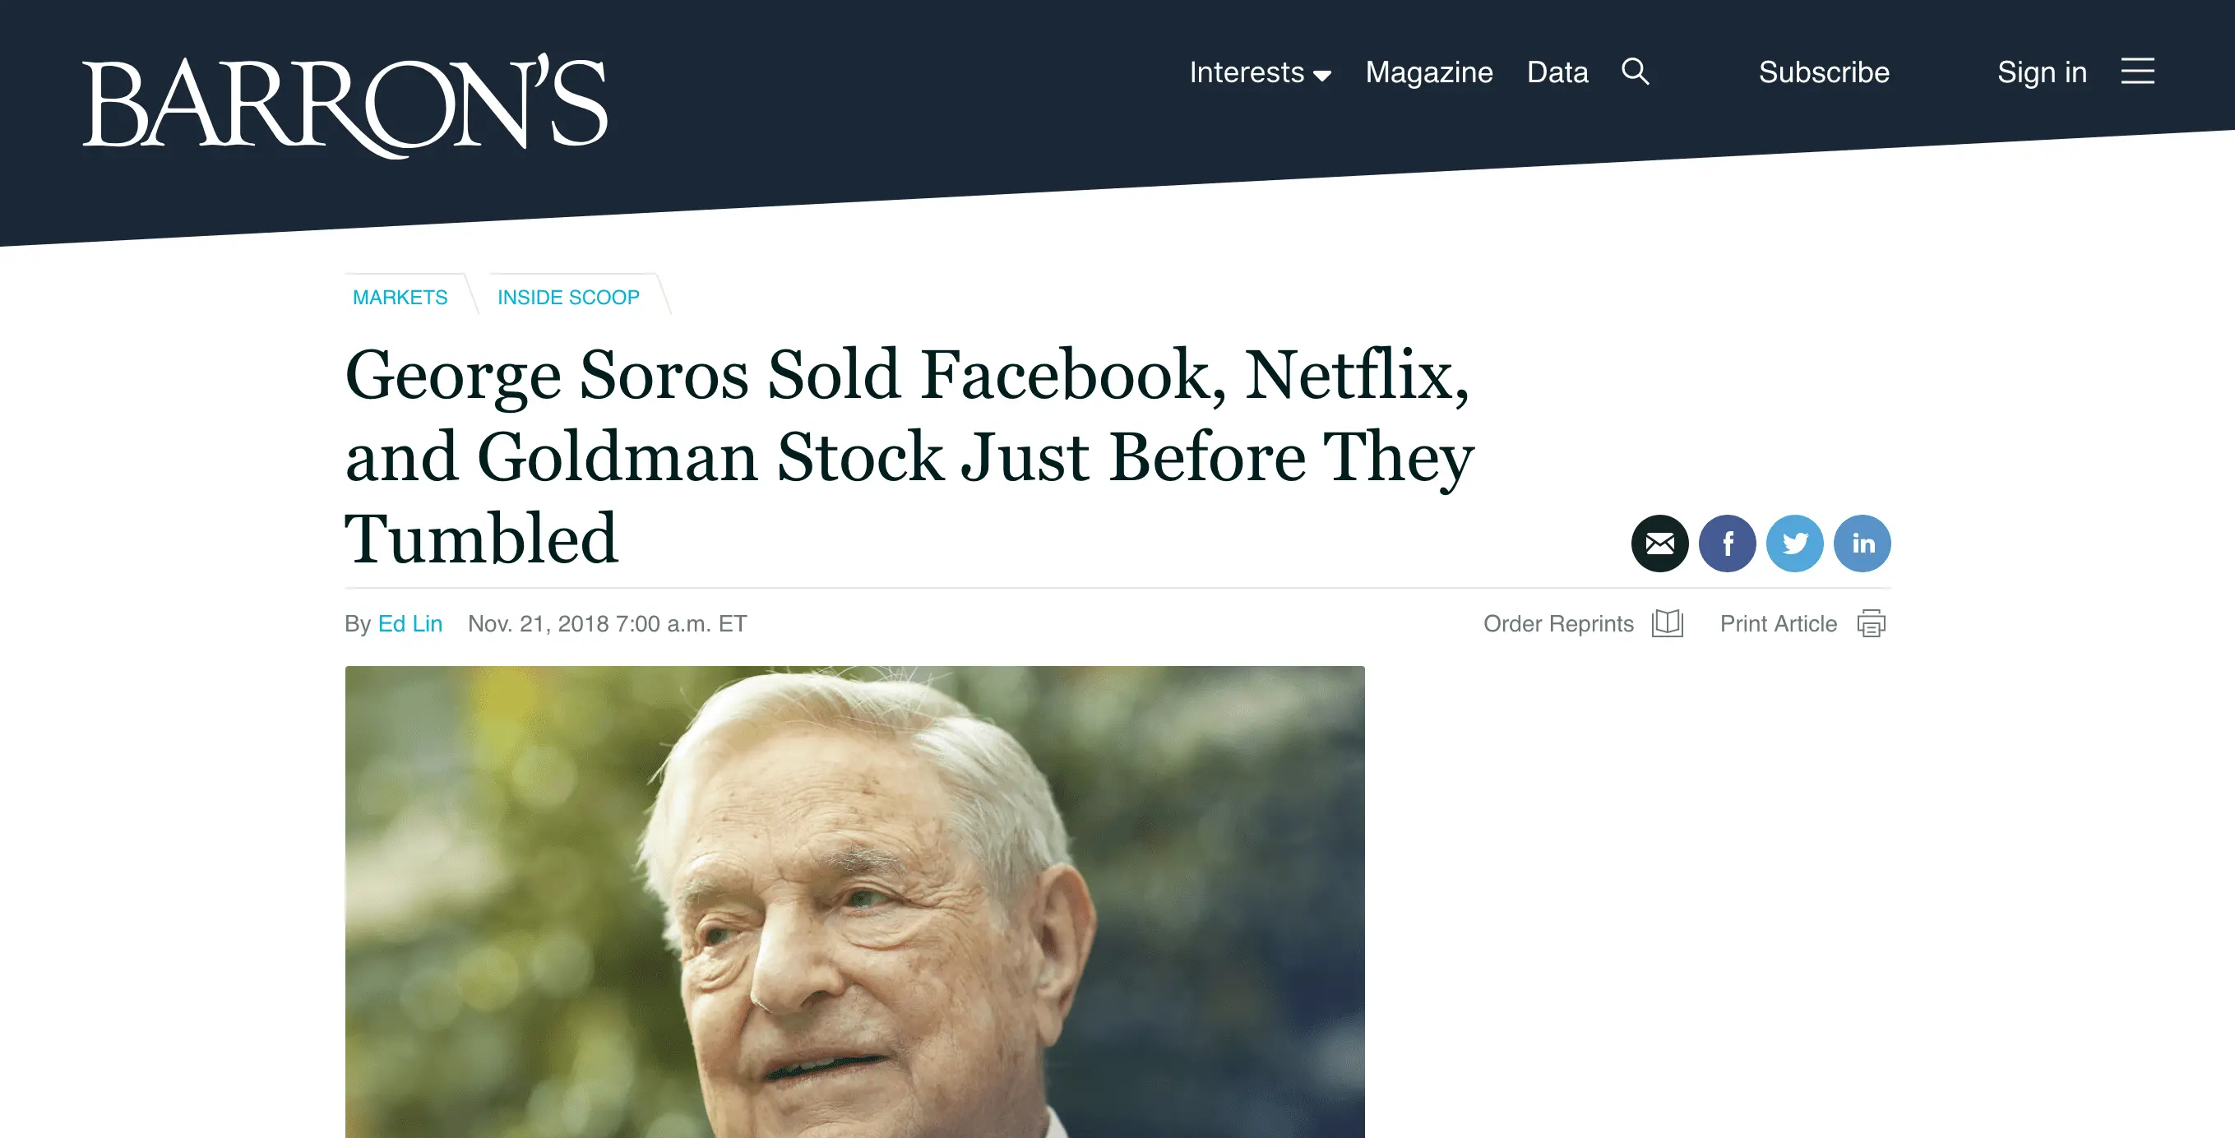The height and width of the screenshot is (1138, 2235).
Task: Open author Ed Lin's page
Action: point(410,623)
